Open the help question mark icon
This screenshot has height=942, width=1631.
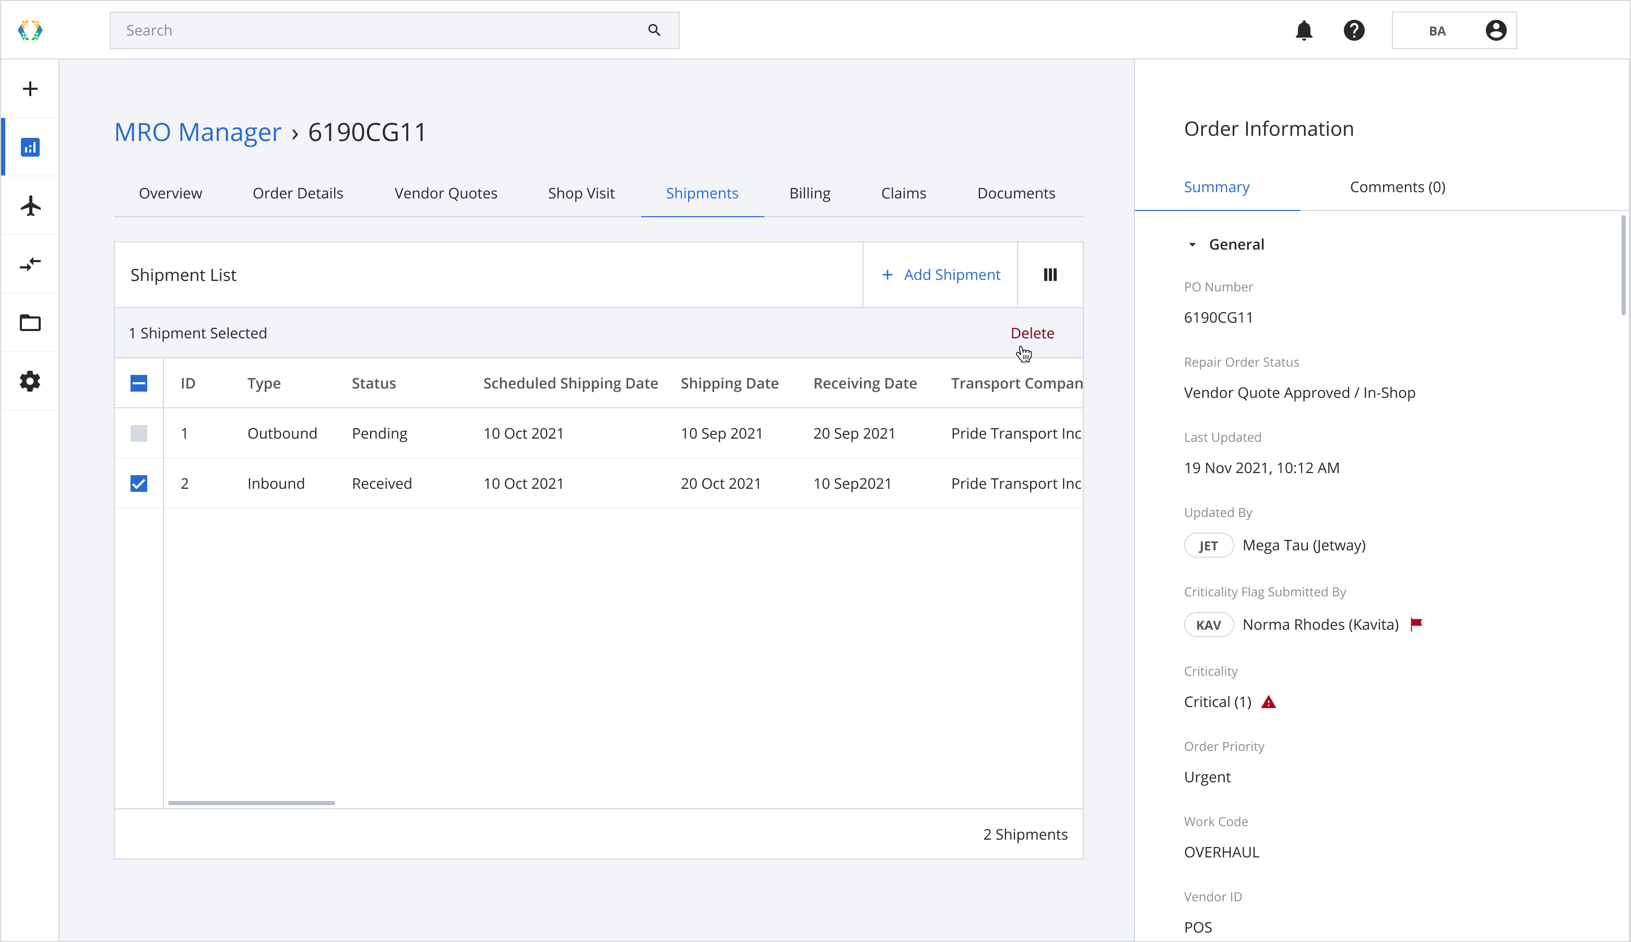click(x=1354, y=30)
